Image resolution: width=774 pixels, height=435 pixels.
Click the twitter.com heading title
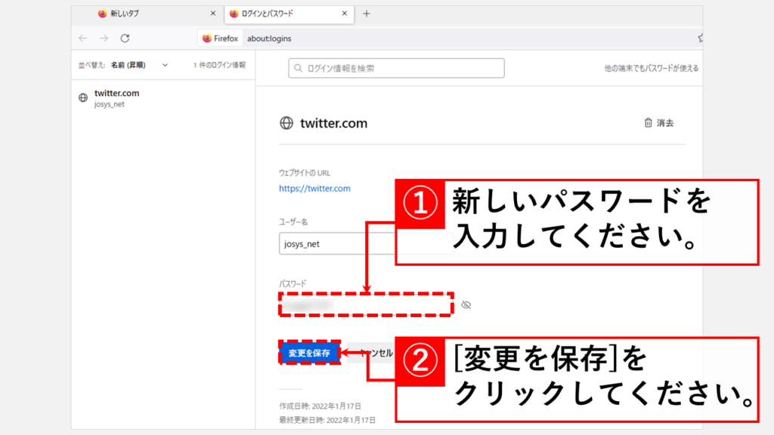click(333, 123)
